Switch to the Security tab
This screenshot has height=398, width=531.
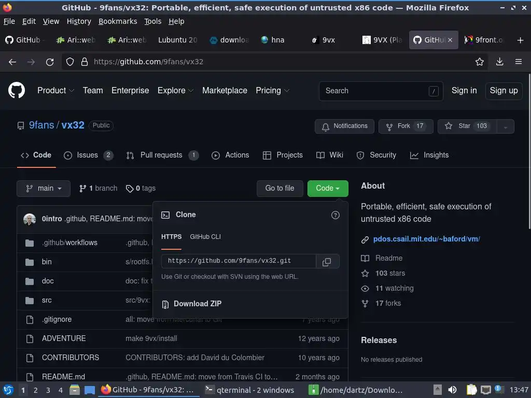pyautogui.click(x=376, y=155)
